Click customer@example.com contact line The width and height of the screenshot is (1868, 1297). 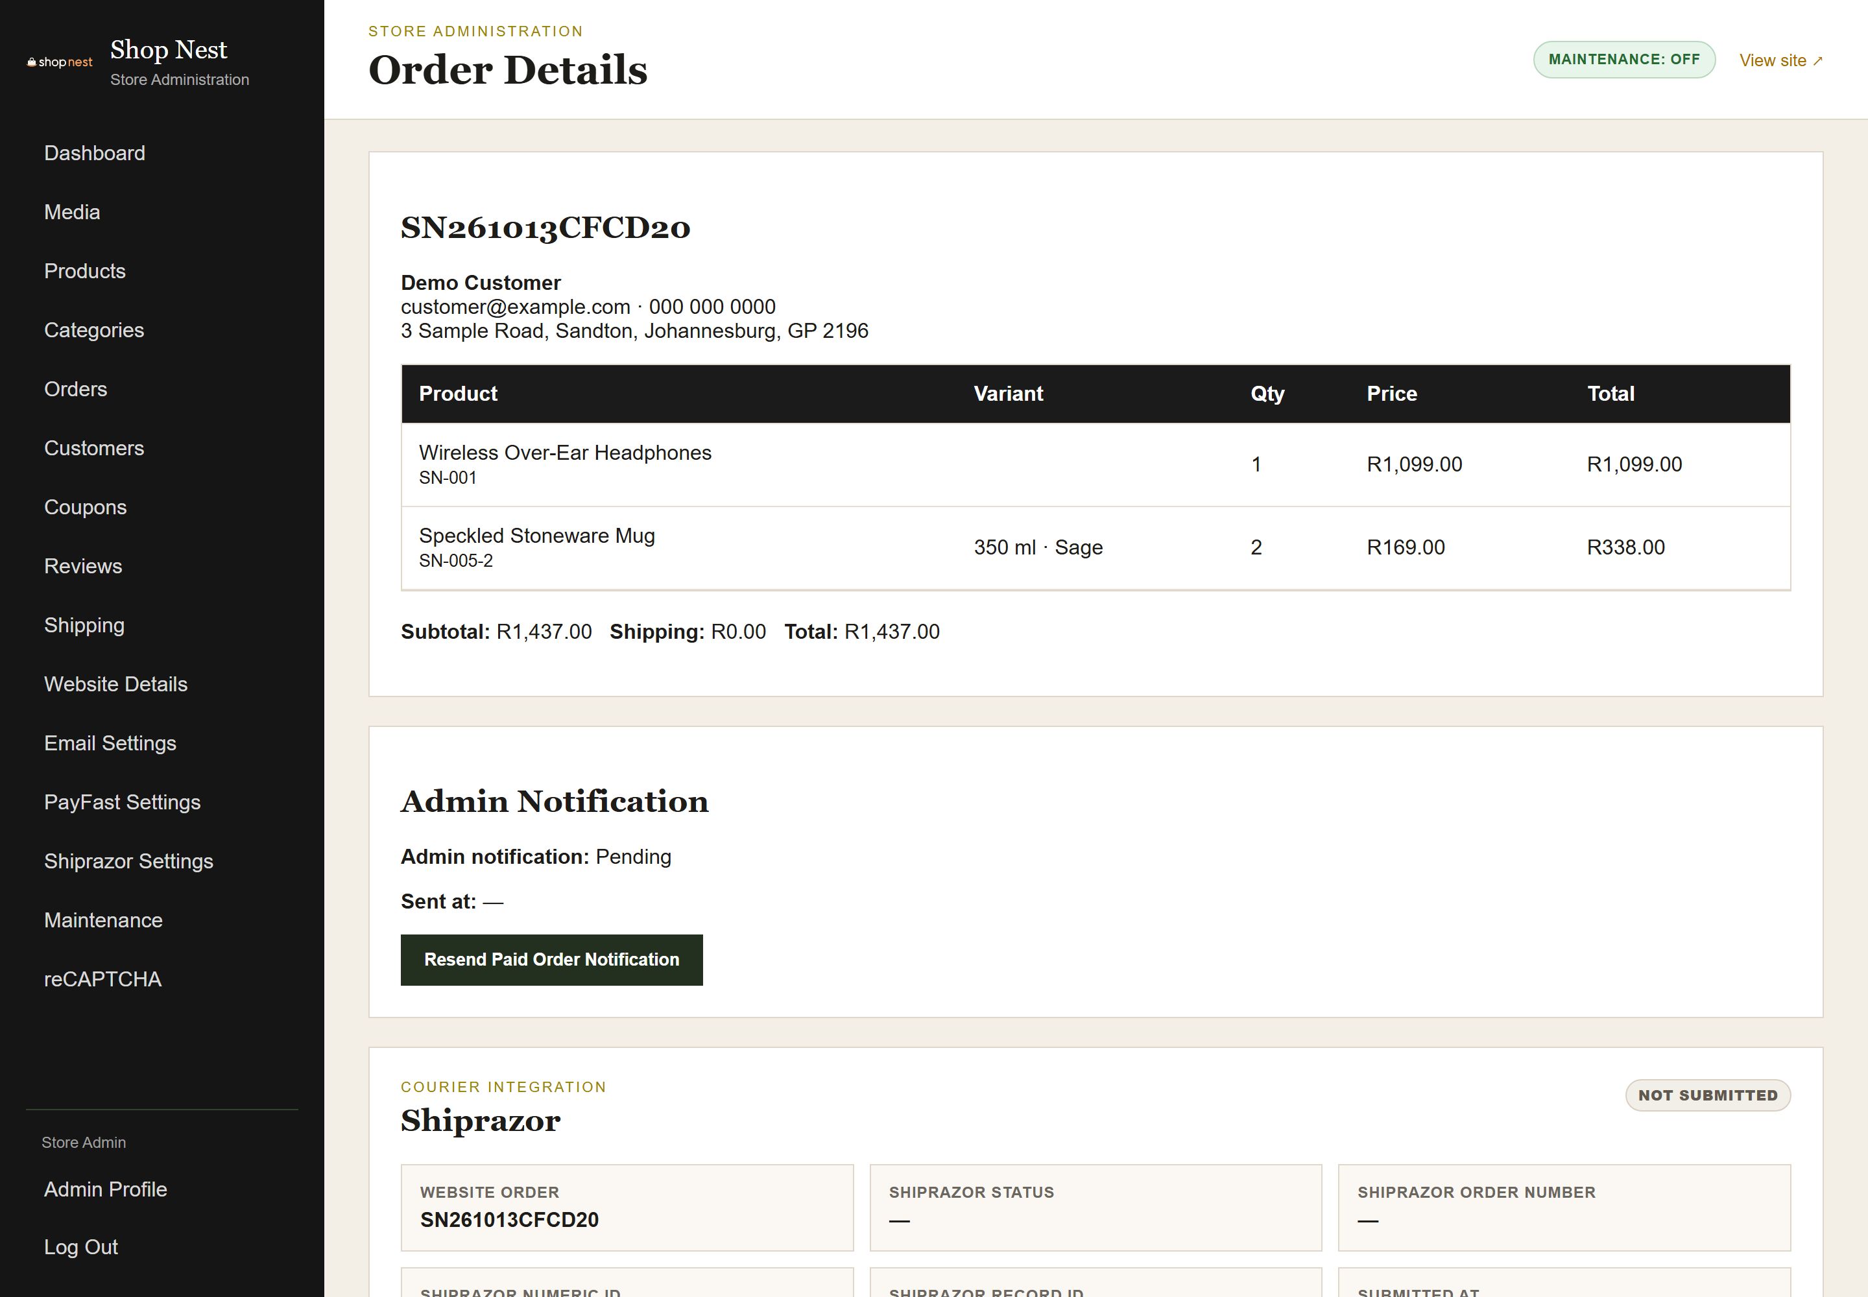tap(588, 307)
